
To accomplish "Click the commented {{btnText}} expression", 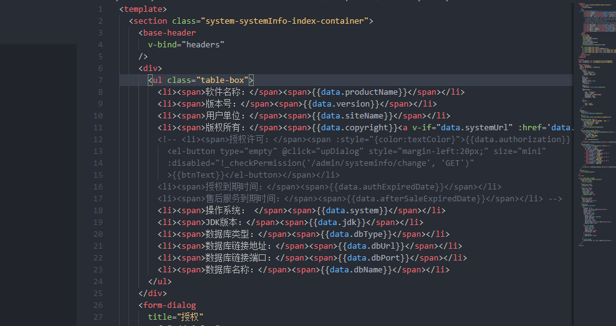I will click(196, 175).
